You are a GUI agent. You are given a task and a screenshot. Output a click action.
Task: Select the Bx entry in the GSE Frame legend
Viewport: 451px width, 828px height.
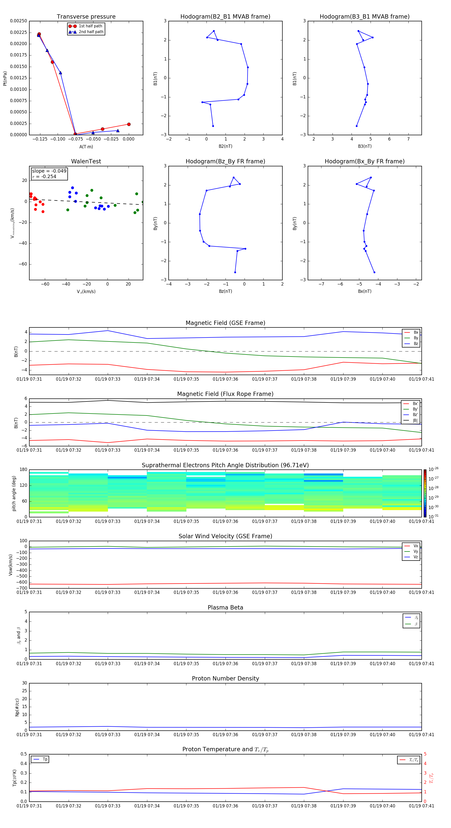coord(411,332)
